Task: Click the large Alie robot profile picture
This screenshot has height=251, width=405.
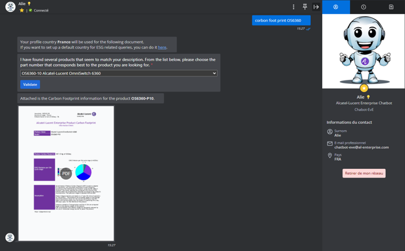Action: [x=363, y=51]
